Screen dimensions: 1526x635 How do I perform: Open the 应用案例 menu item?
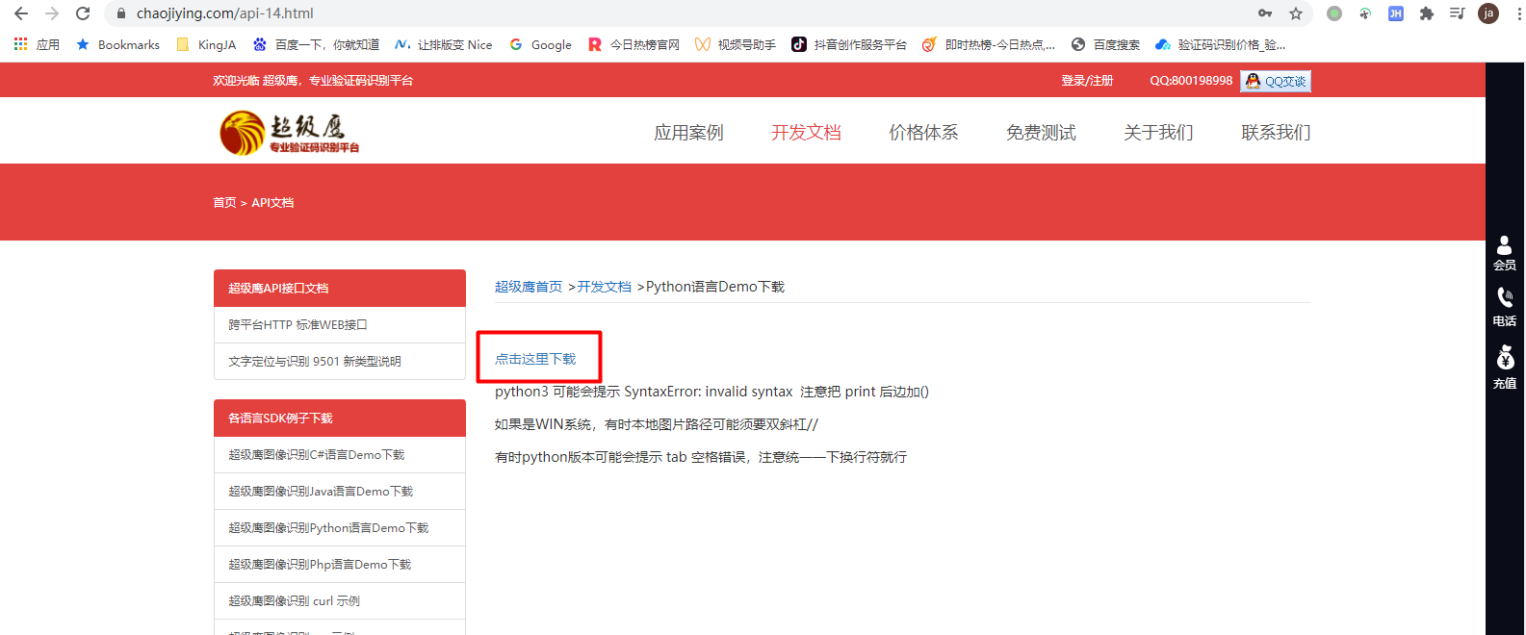[688, 133]
